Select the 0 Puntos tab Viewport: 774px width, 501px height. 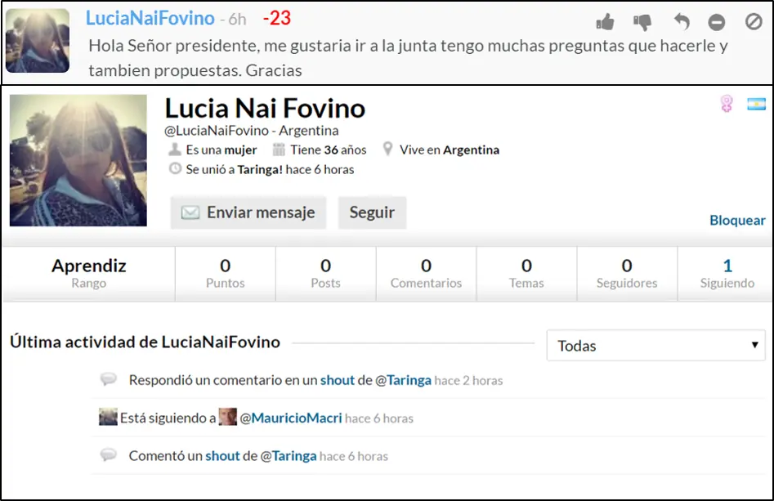(x=225, y=274)
